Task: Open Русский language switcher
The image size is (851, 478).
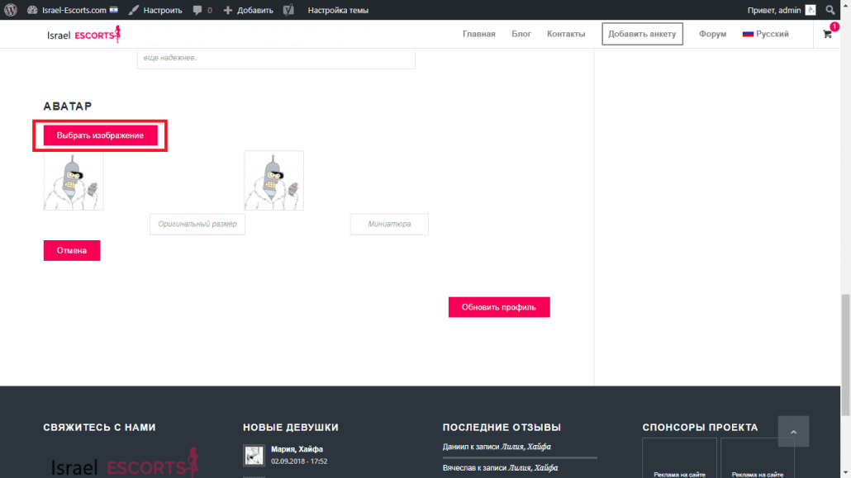Action: [x=765, y=34]
